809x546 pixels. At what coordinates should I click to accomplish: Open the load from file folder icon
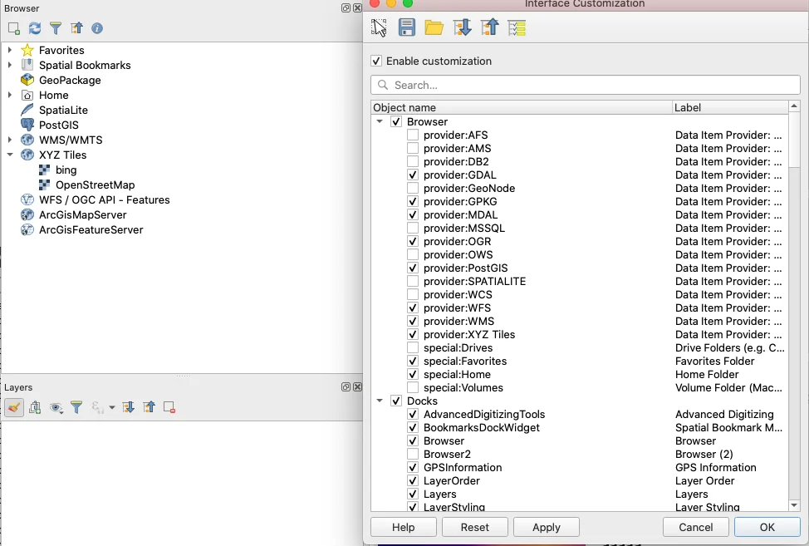click(x=434, y=28)
